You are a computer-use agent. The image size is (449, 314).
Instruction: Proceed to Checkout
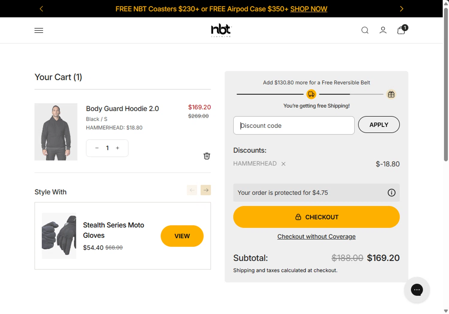pos(316,217)
